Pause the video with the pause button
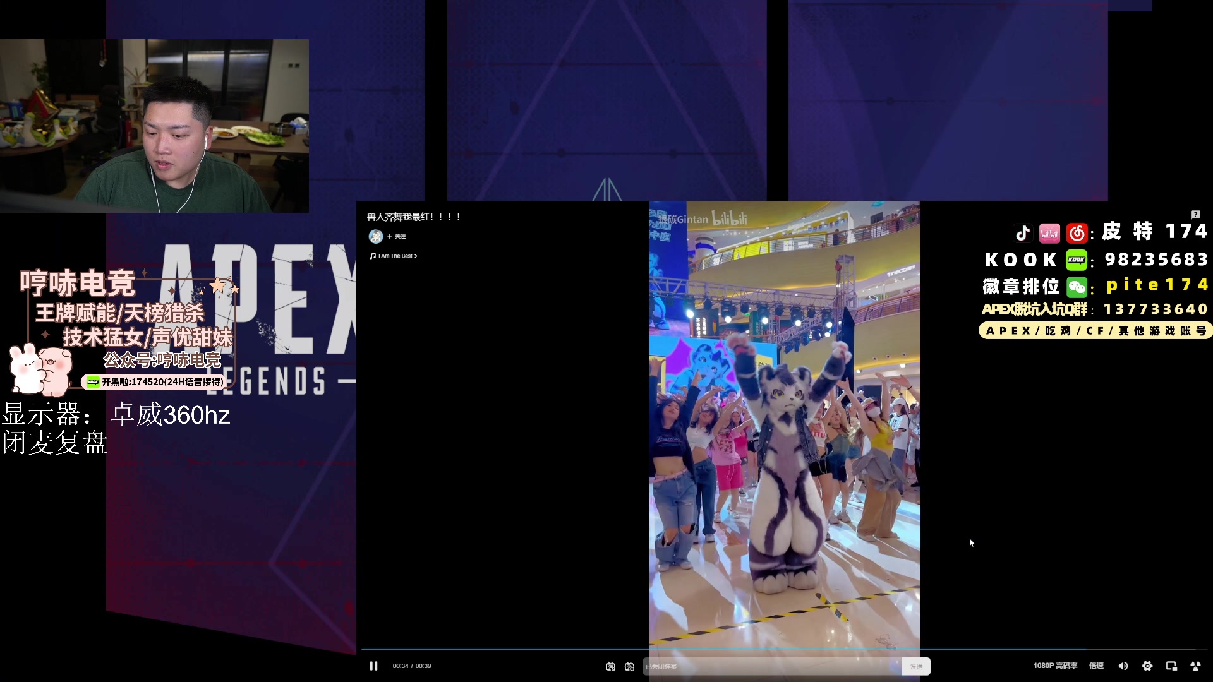The image size is (1213, 682). 373,666
